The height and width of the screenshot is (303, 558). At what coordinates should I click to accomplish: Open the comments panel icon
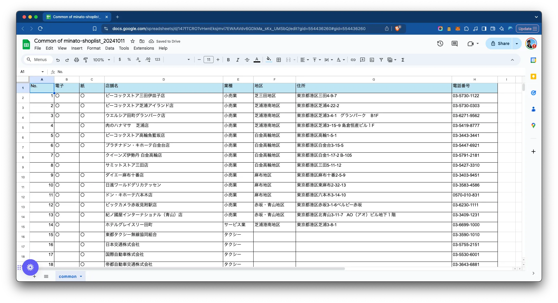pyautogui.click(x=454, y=43)
